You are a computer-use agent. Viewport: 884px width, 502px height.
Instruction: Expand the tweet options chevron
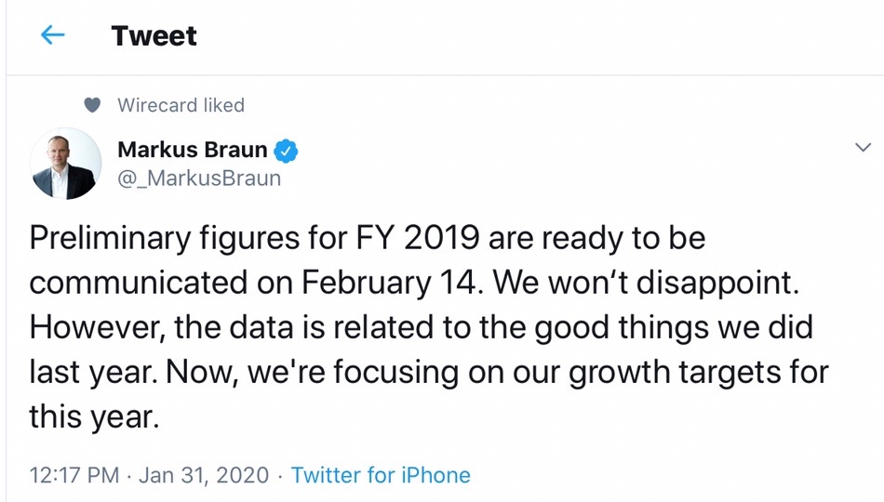(863, 148)
